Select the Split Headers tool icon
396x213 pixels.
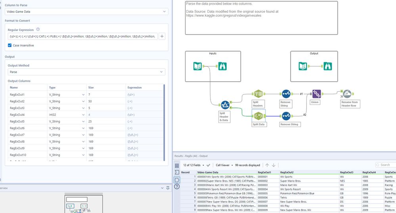point(258,94)
